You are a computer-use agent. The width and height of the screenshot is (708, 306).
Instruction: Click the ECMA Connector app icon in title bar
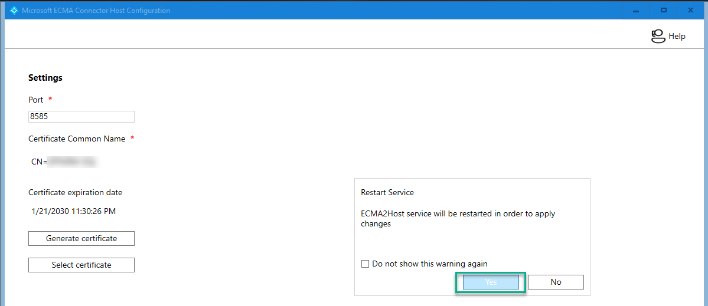(x=14, y=11)
